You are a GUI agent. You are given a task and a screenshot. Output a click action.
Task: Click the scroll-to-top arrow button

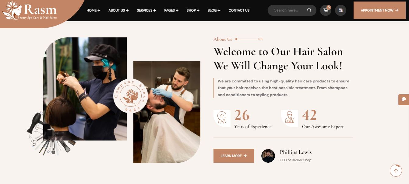click(396, 171)
